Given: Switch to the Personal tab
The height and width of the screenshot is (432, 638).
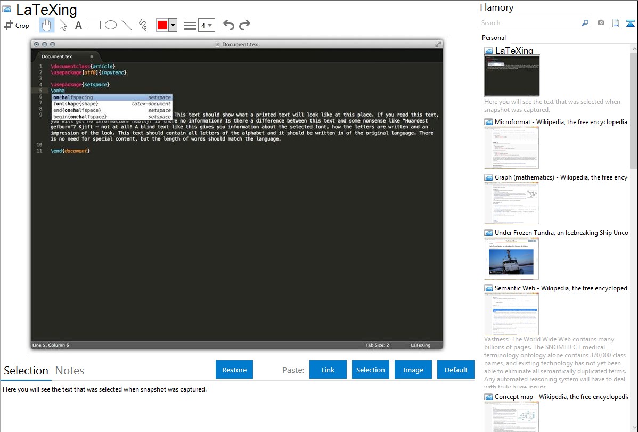Looking at the screenshot, I should point(494,38).
